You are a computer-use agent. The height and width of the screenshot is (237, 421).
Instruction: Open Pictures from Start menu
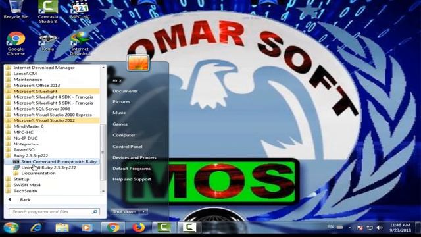[121, 102]
